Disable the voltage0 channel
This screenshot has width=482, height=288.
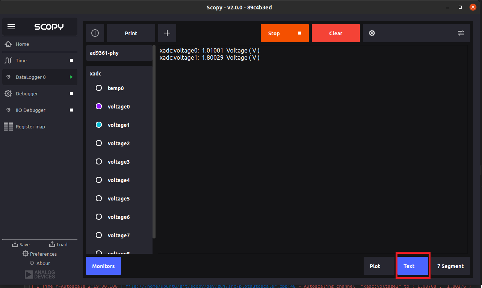(99, 106)
